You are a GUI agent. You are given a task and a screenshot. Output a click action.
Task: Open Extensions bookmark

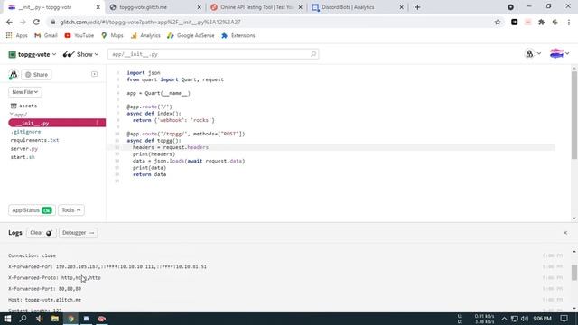tap(238, 36)
